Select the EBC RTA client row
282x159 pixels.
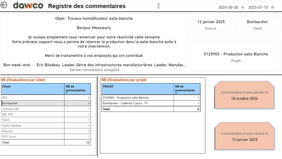(46, 114)
